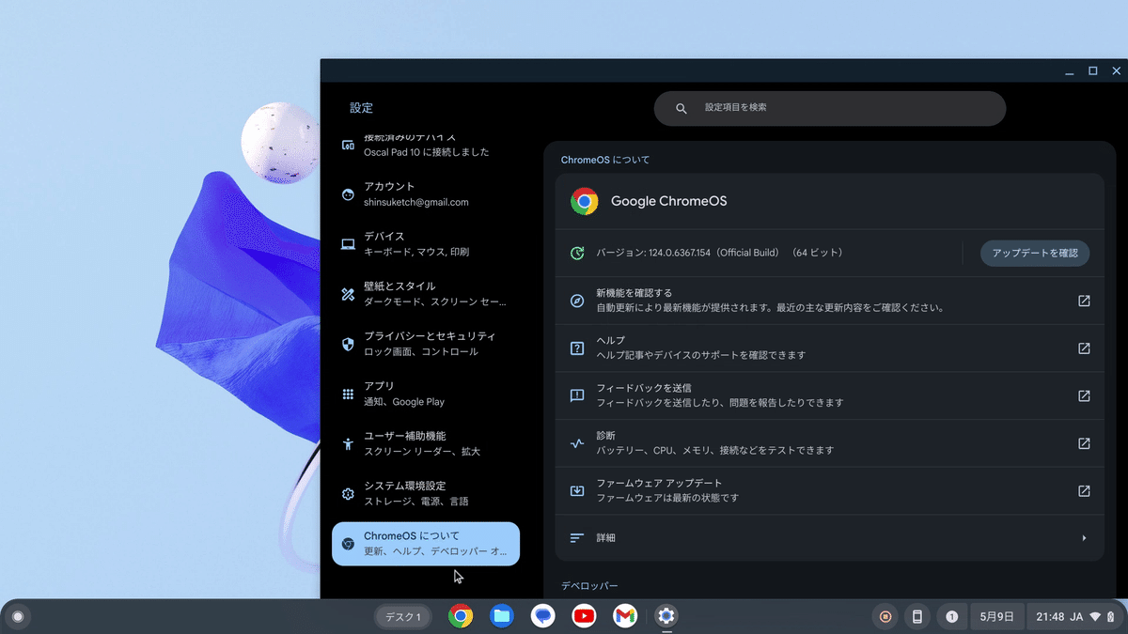Image resolution: width=1128 pixels, height=634 pixels.
Task: Open プライバシーとセキュリティ section in the sidebar
Action: pyautogui.click(x=426, y=344)
